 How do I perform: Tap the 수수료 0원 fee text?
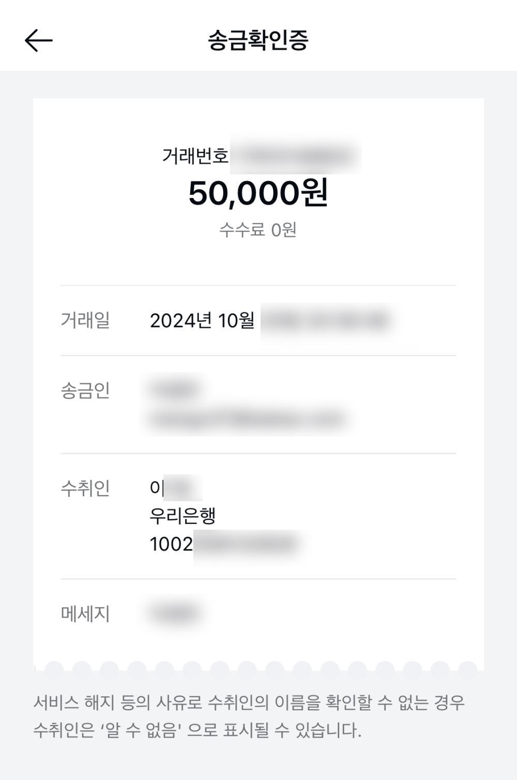coord(258,230)
